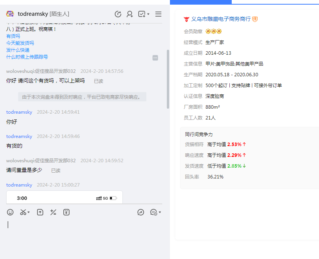Click the upload file icon

40,212
